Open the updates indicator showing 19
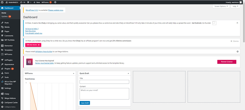245x110 pixels. tap(23, 2)
